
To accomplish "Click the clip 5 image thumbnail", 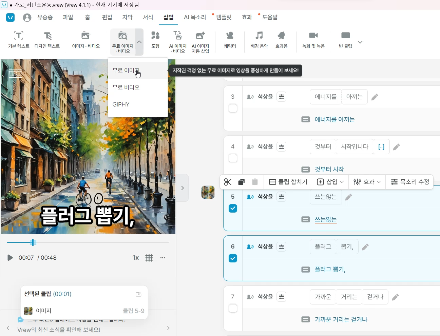I will [x=208, y=192].
